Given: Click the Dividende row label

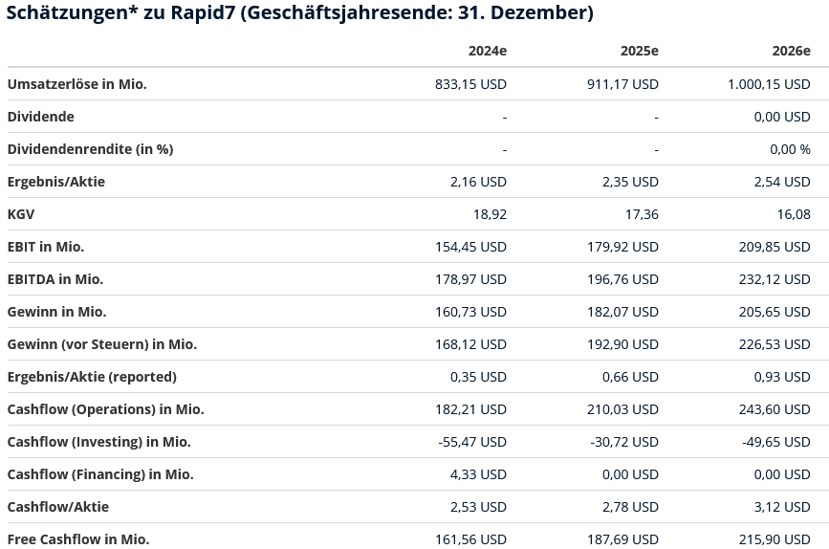Looking at the screenshot, I should (x=41, y=117).
